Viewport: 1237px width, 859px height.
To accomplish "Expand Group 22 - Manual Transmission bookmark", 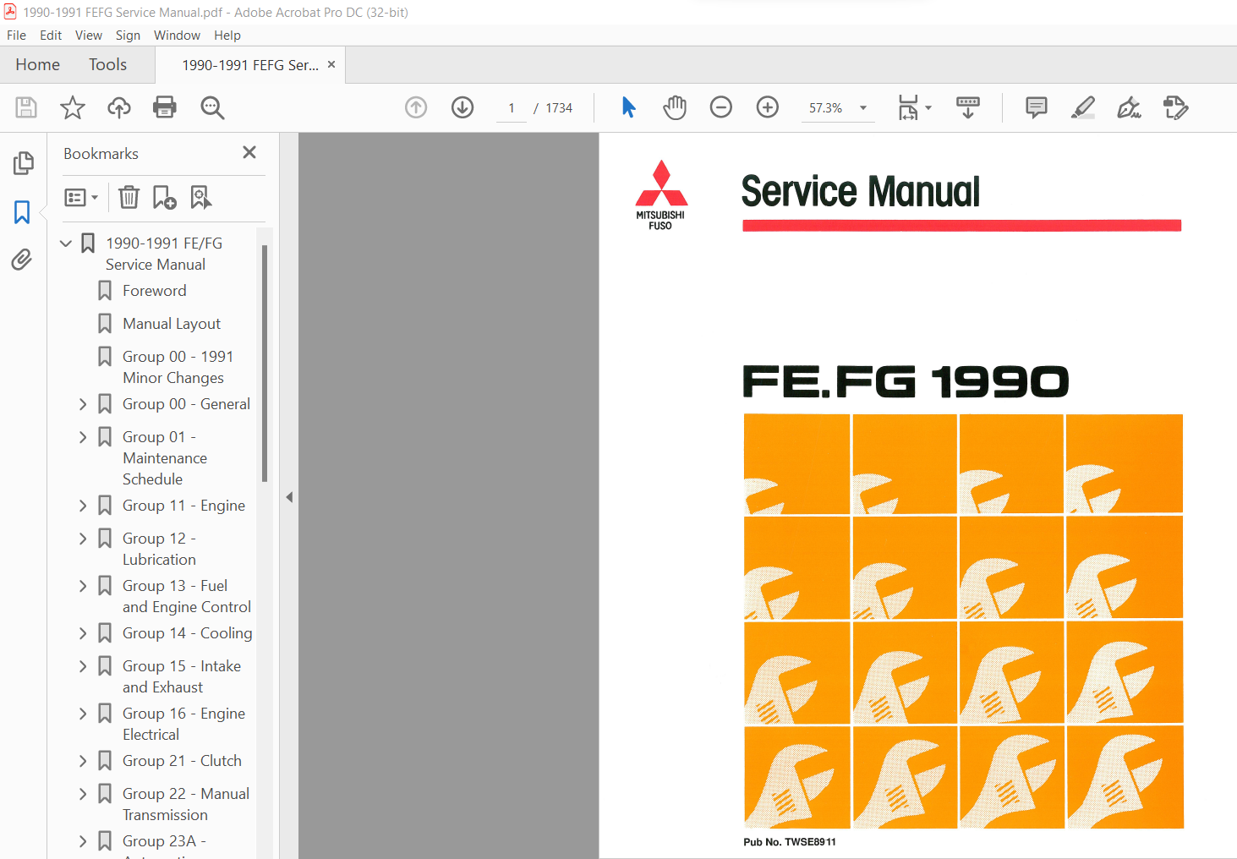I will 83,794.
